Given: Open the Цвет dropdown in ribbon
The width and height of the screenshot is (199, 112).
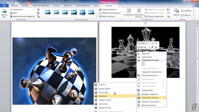Looking at the screenshot, I should (x=14, y=13).
